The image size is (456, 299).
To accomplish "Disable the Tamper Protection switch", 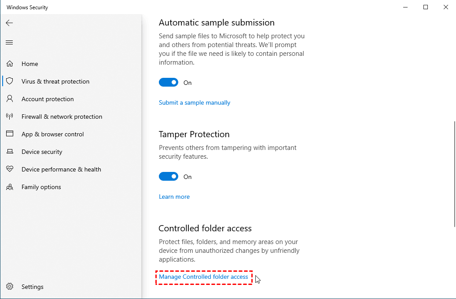I will coord(169,177).
